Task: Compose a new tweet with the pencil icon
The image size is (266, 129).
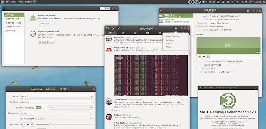Action: pyautogui.click(x=113, y=29)
